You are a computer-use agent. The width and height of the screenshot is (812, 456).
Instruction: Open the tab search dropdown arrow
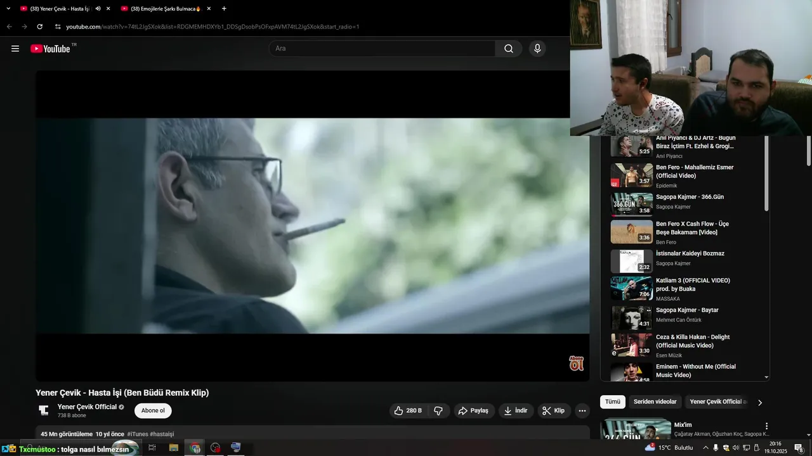click(x=8, y=9)
